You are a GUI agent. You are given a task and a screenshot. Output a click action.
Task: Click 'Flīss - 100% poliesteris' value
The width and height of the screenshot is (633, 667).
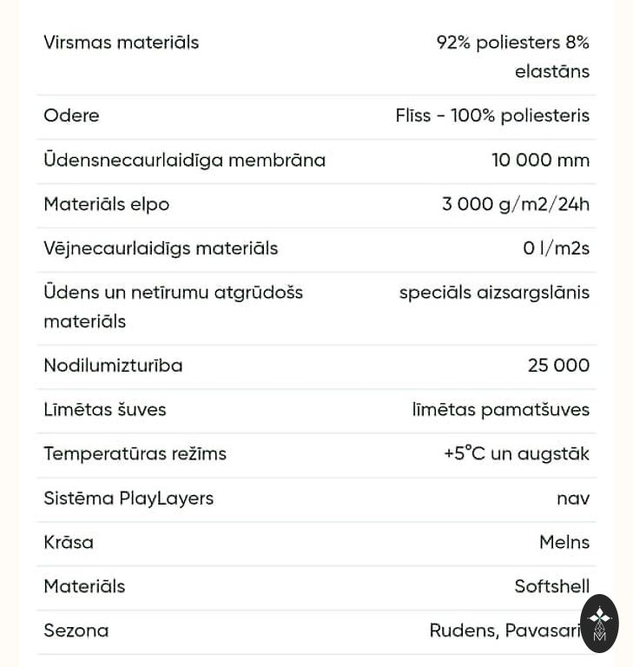coord(492,116)
